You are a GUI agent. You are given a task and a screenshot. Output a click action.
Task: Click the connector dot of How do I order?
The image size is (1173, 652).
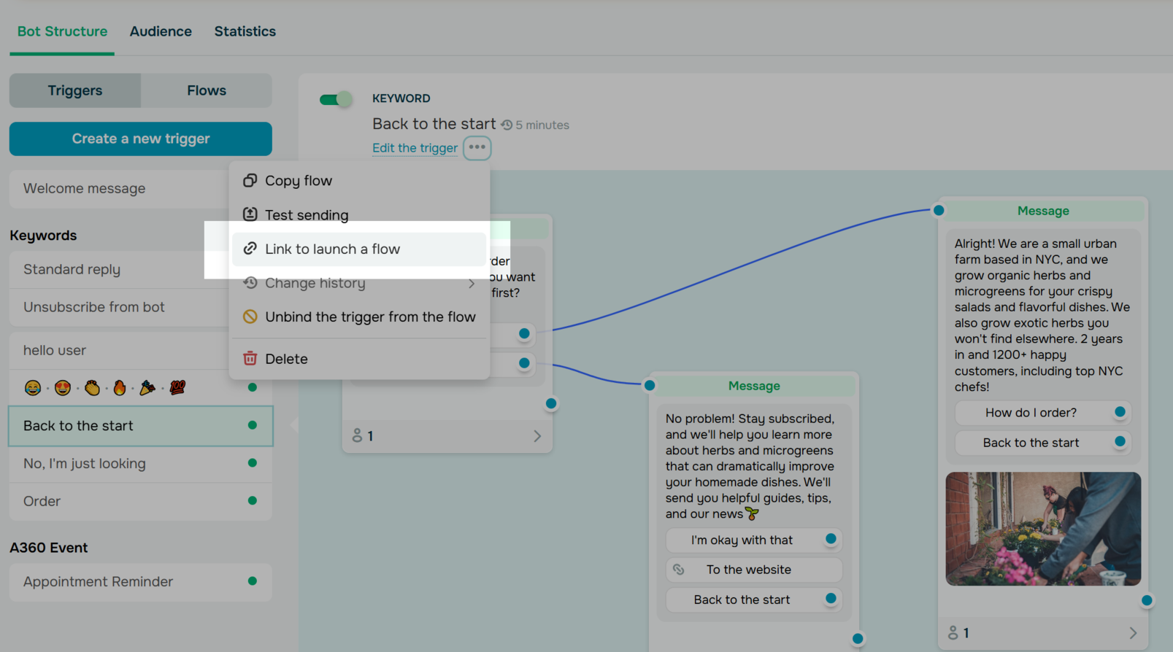(1120, 412)
